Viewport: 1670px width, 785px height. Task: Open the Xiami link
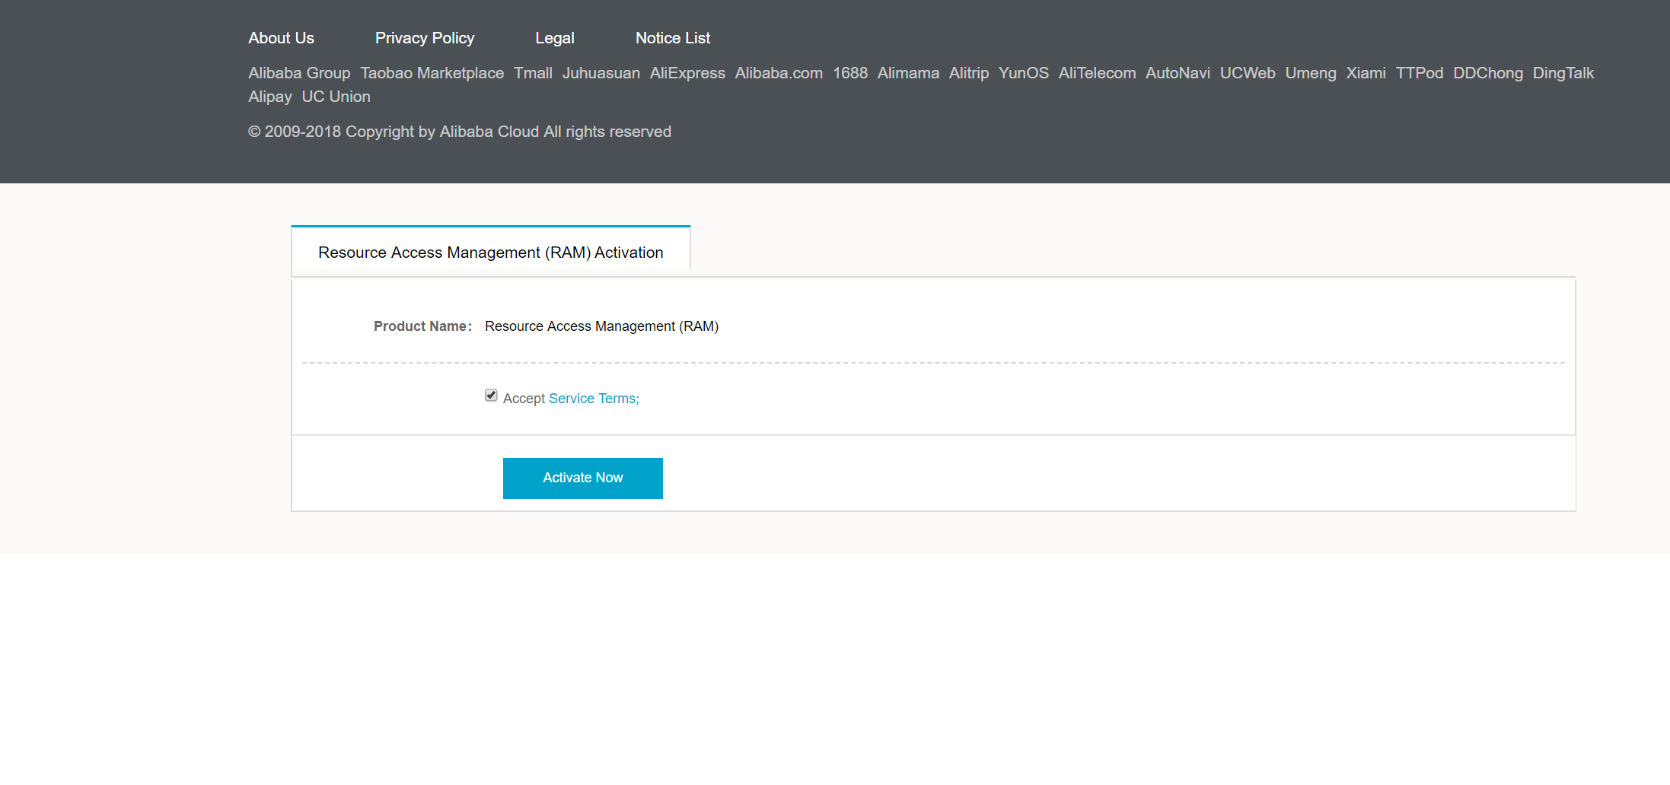click(1366, 73)
